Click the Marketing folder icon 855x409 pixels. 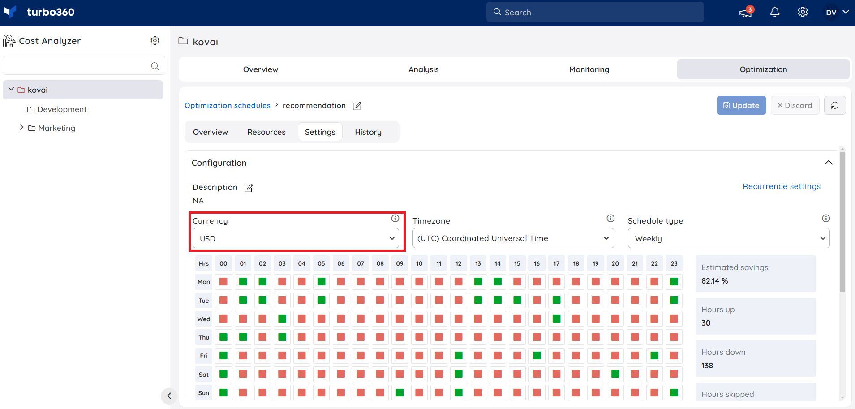point(32,128)
